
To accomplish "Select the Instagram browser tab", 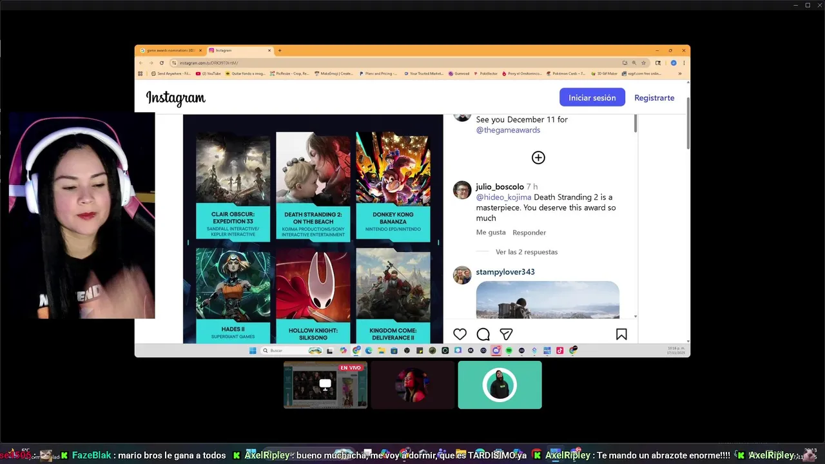I will pos(239,50).
